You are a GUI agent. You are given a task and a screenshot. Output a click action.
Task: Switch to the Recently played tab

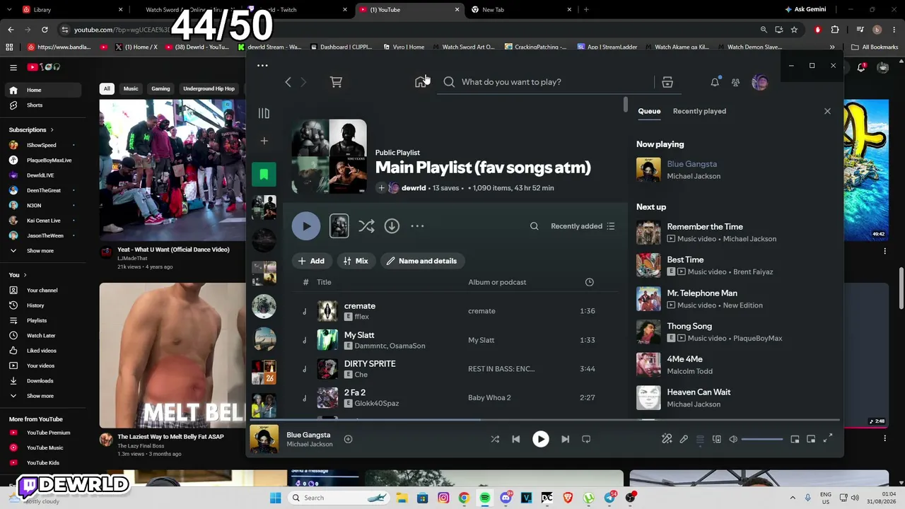click(699, 111)
